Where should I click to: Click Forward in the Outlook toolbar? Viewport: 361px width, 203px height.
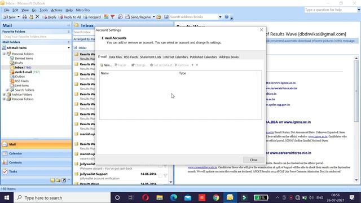92,17
